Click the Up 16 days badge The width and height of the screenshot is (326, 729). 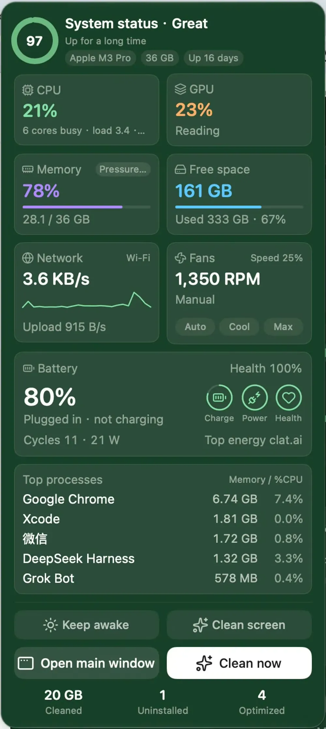[x=213, y=58]
